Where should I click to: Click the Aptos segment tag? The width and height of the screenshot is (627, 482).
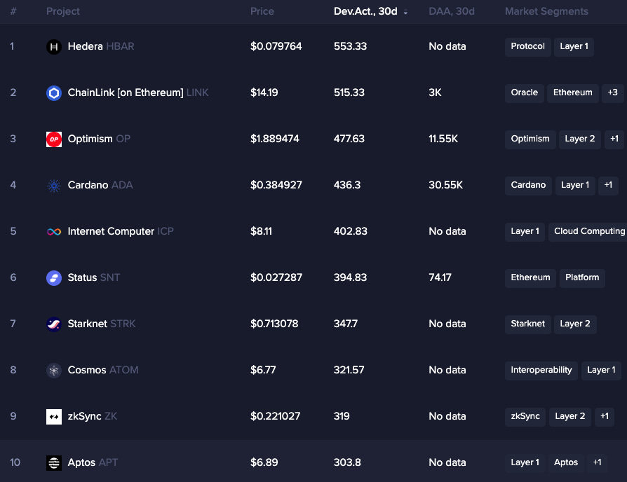click(x=566, y=463)
